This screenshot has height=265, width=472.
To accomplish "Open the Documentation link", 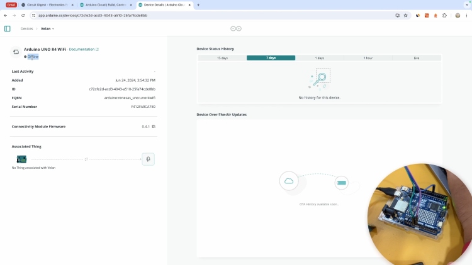I will (x=84, y=49).
